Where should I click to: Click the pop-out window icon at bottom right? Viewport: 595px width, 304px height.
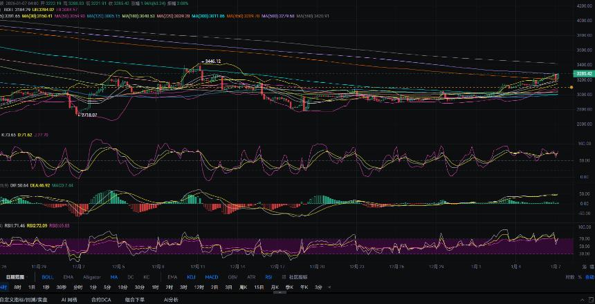[591, 299]
